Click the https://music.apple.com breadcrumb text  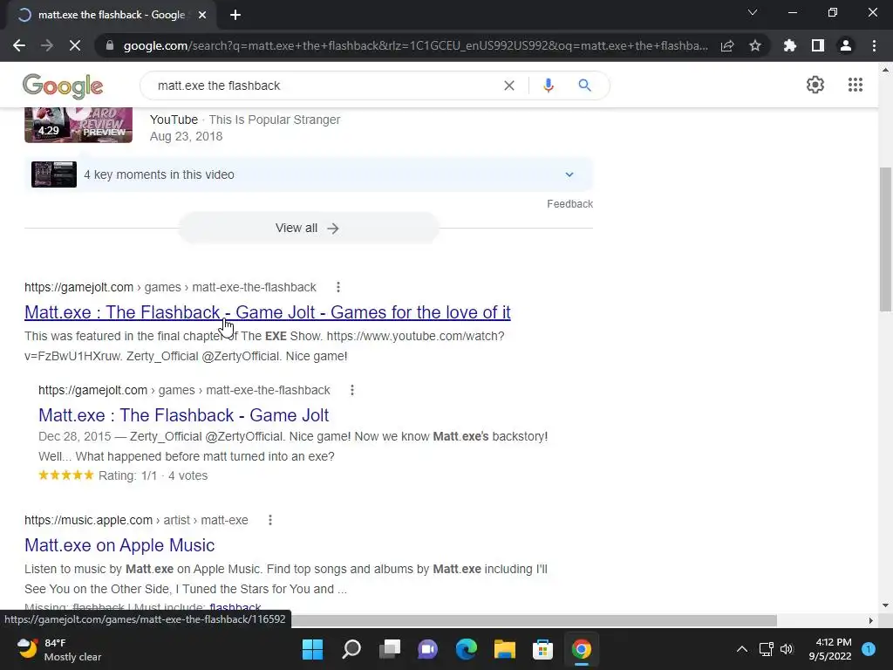point(88,520)
